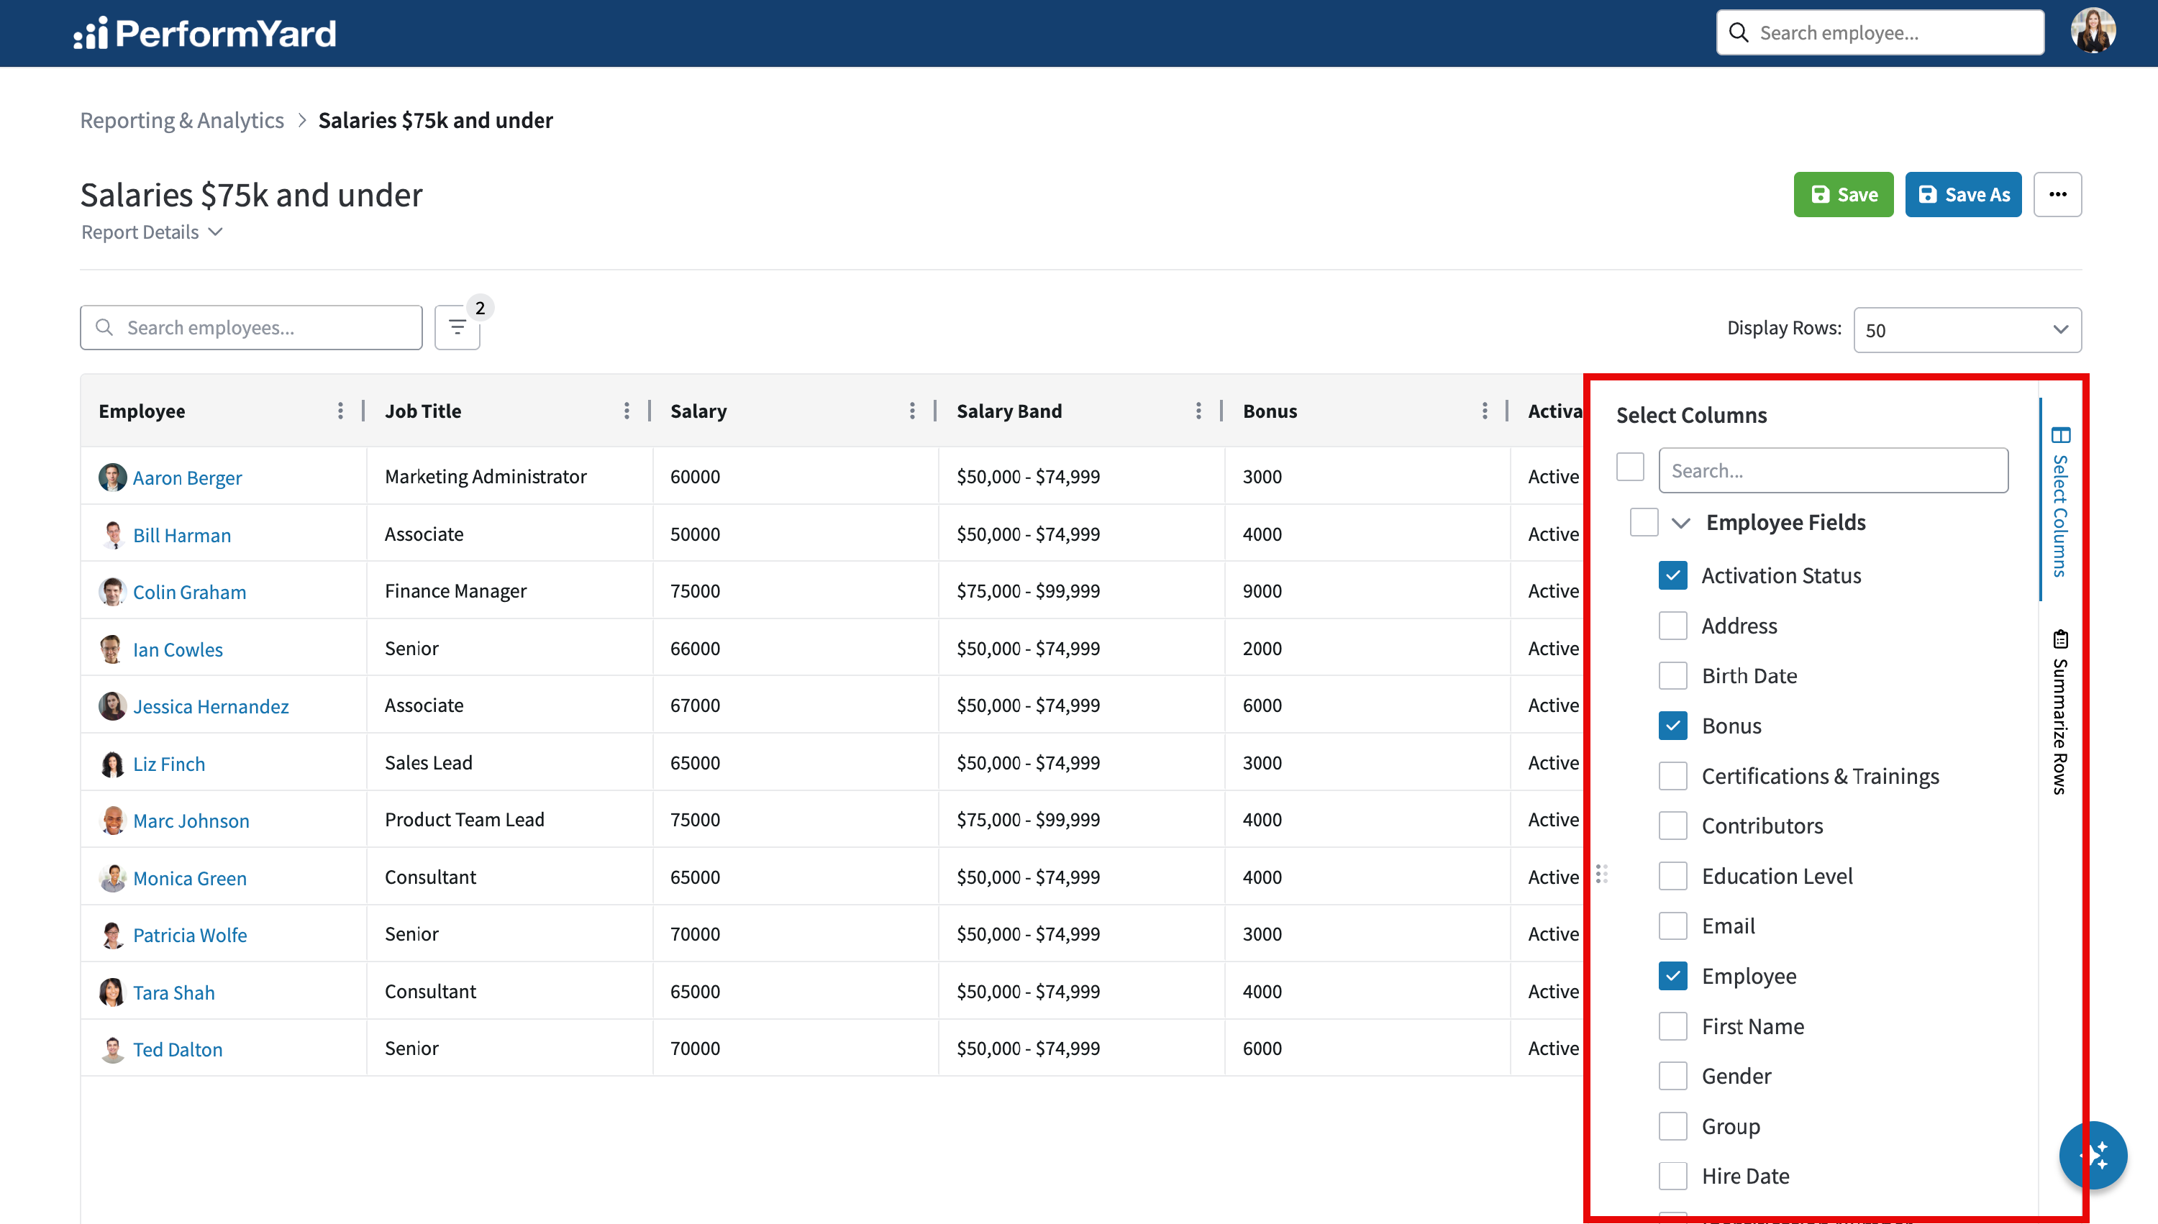Viewport: 2158px width, 1224px height.
Task: Open Aaron Berger's profile link
Action: [x=188, y=478]
